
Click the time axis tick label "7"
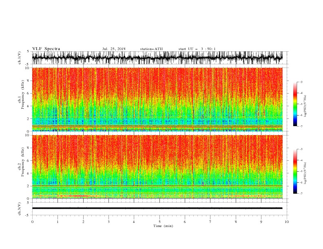click(x=210, y=222)
